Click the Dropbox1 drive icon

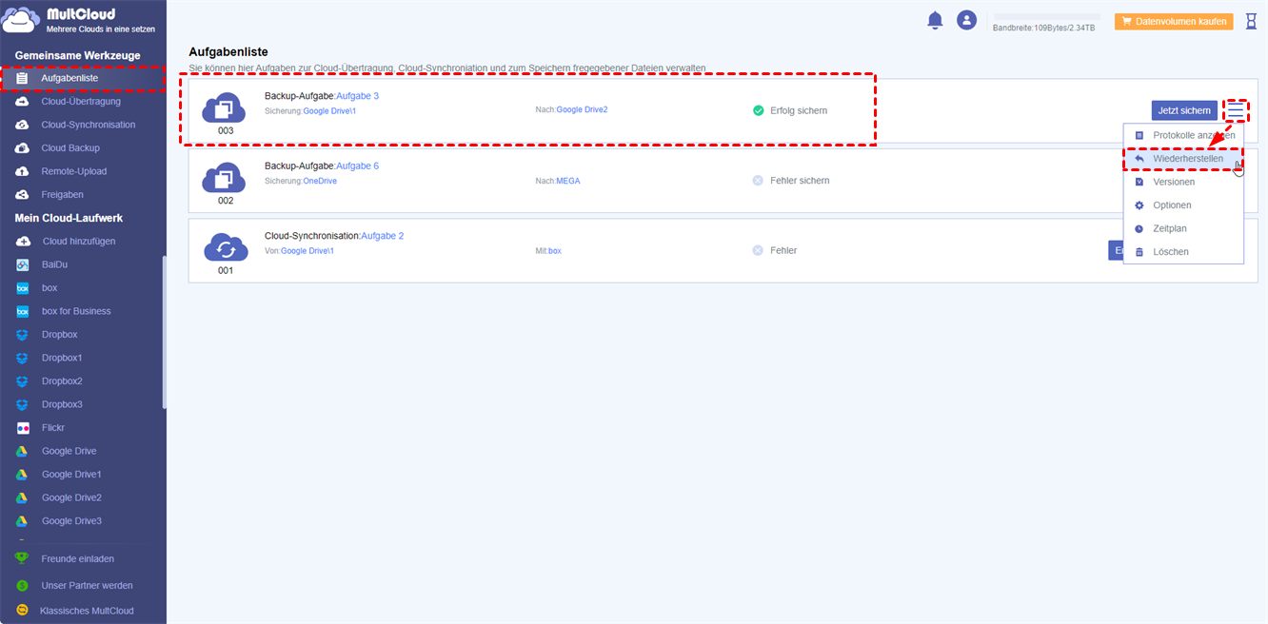pyautogui.click(x=22, y=358)
